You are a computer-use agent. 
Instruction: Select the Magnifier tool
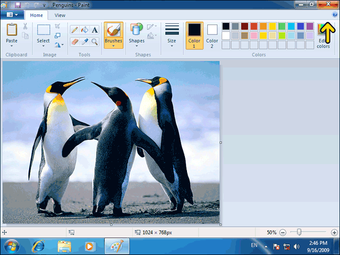[95, 41]
